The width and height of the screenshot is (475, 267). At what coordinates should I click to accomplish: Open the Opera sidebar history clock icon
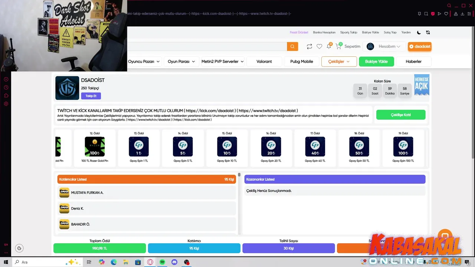click(x=6, y=88)
